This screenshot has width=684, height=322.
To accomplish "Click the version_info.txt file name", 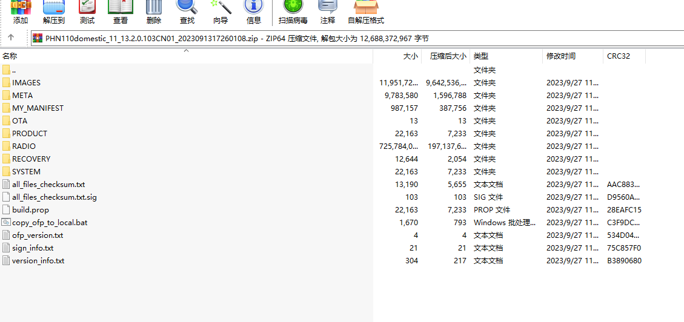I will [38, 260].
